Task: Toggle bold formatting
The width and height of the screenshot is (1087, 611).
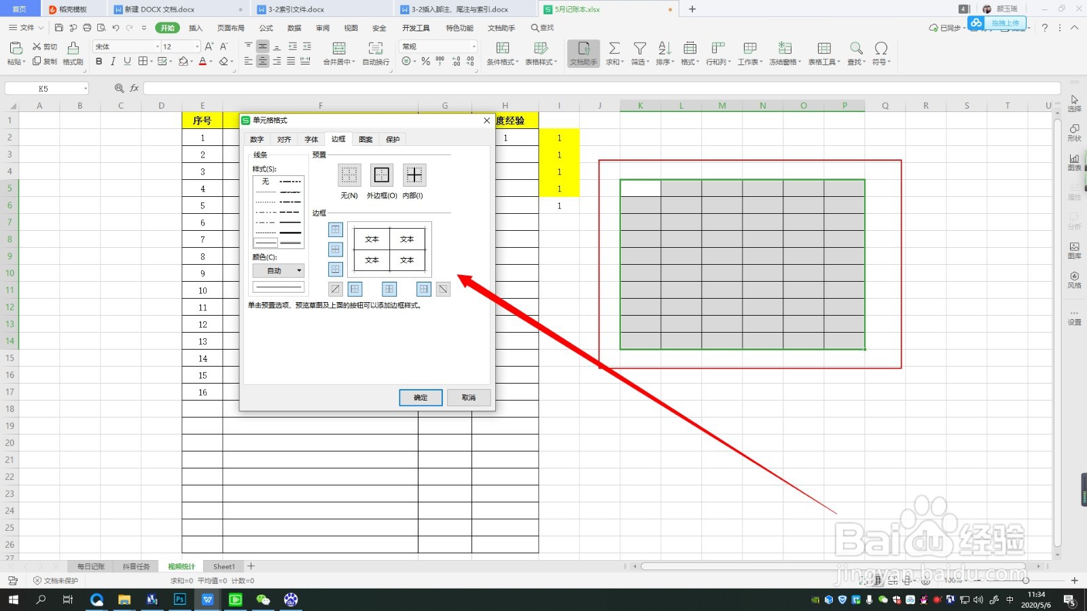Action: pos(99,61)
